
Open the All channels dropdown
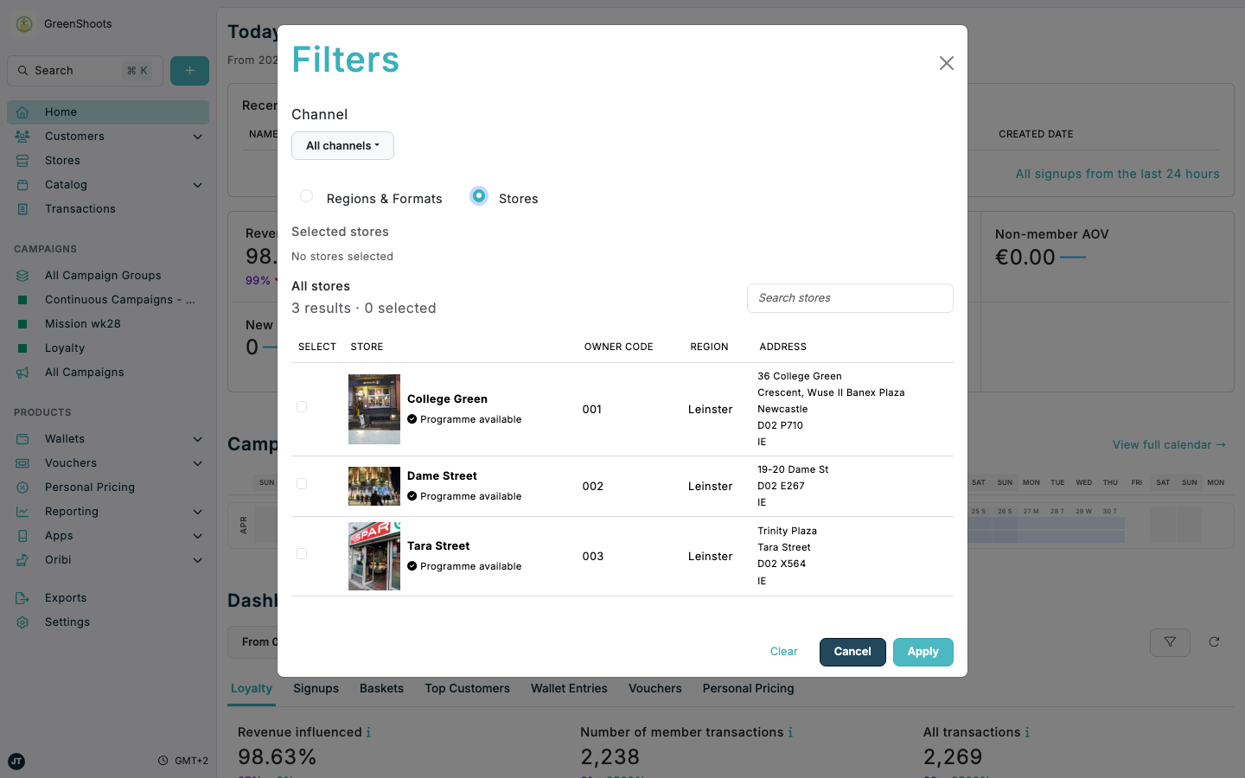click(x=342, y=145)
